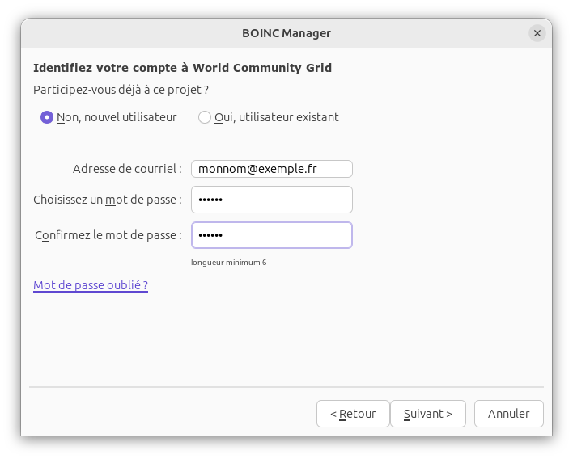Viewport: 573px width, 459px height.
Task: Click the horizontal separator above the buttons
Action: click(x=286, y=388)
